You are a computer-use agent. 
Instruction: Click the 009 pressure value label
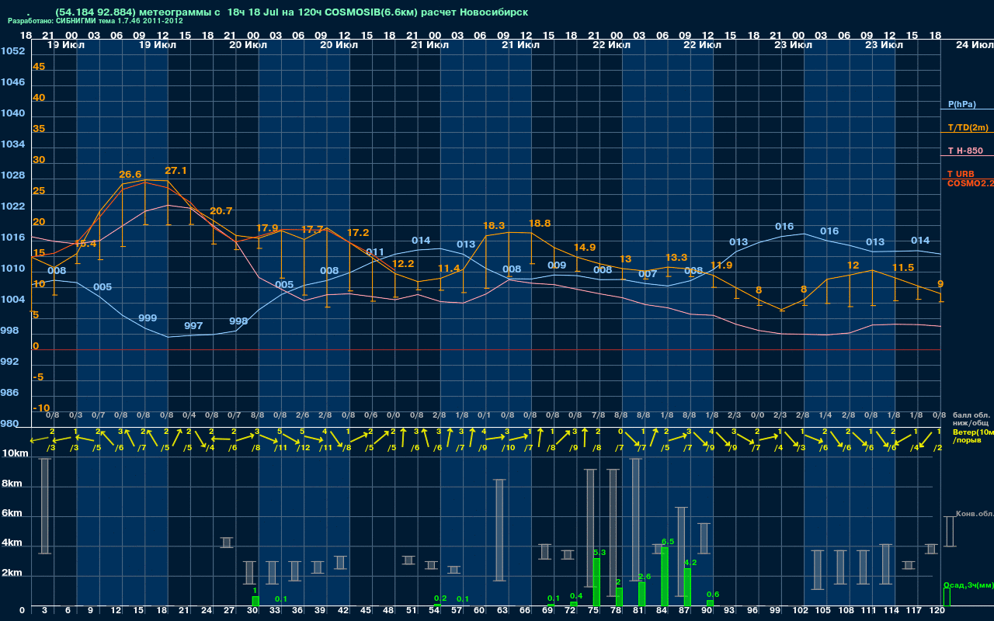(557, 265)
